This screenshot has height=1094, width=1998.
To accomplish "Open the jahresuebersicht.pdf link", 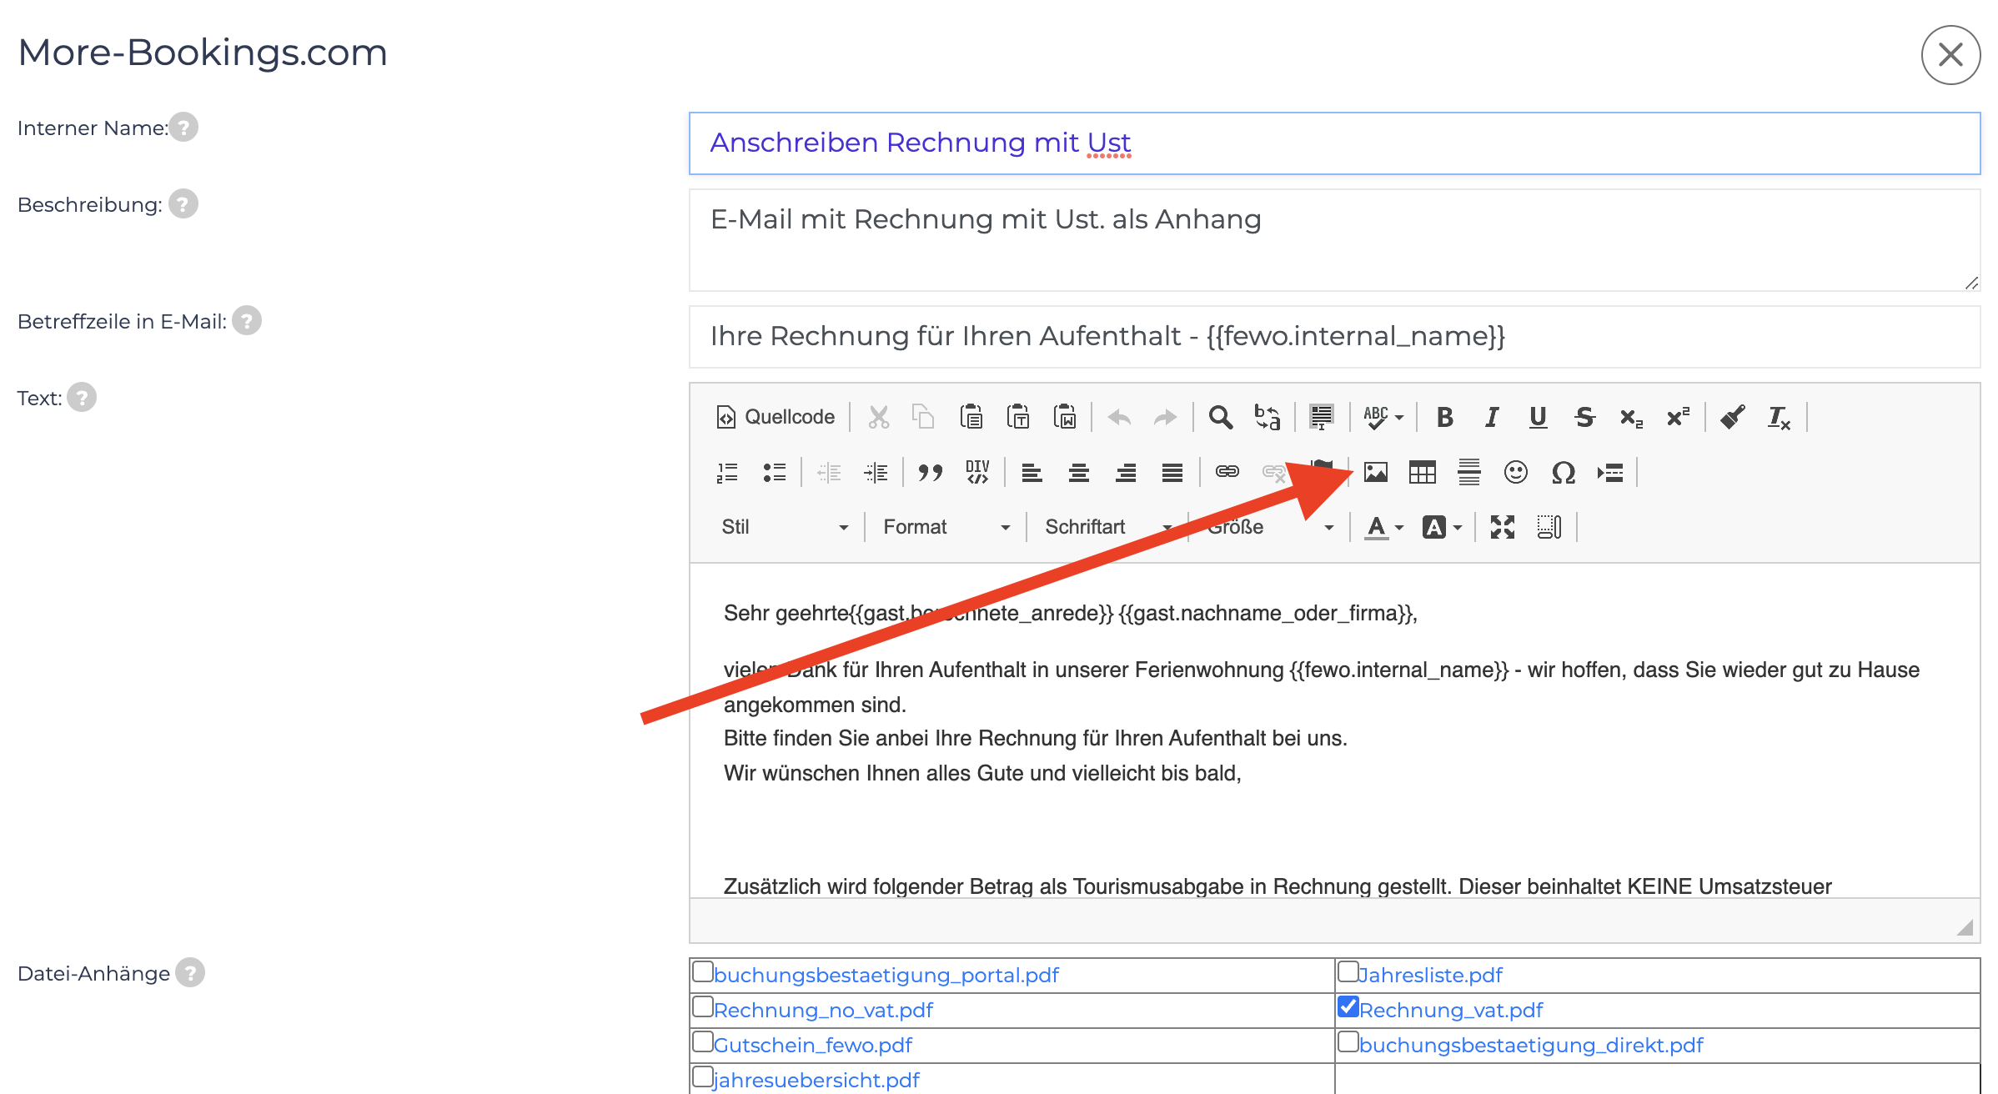I will 816,1081.
